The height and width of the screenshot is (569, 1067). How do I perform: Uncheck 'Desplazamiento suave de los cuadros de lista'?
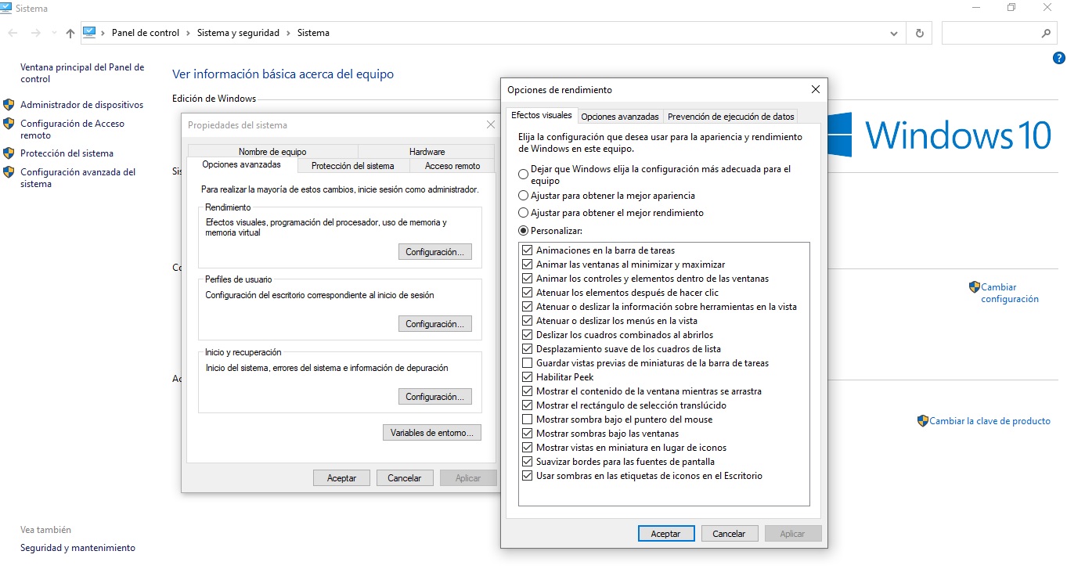527,349
